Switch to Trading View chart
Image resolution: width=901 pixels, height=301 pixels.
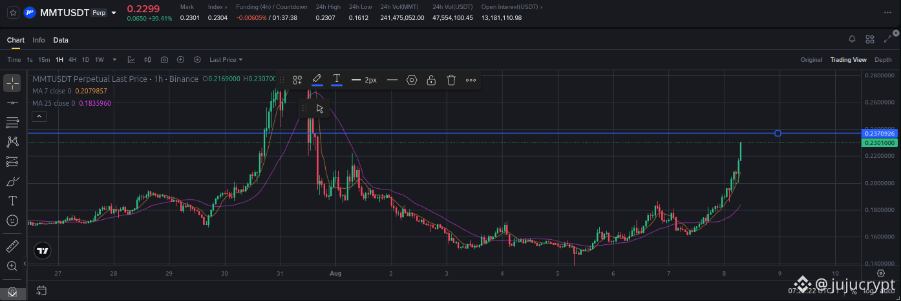pyautogui.click(x=848, y=60)
